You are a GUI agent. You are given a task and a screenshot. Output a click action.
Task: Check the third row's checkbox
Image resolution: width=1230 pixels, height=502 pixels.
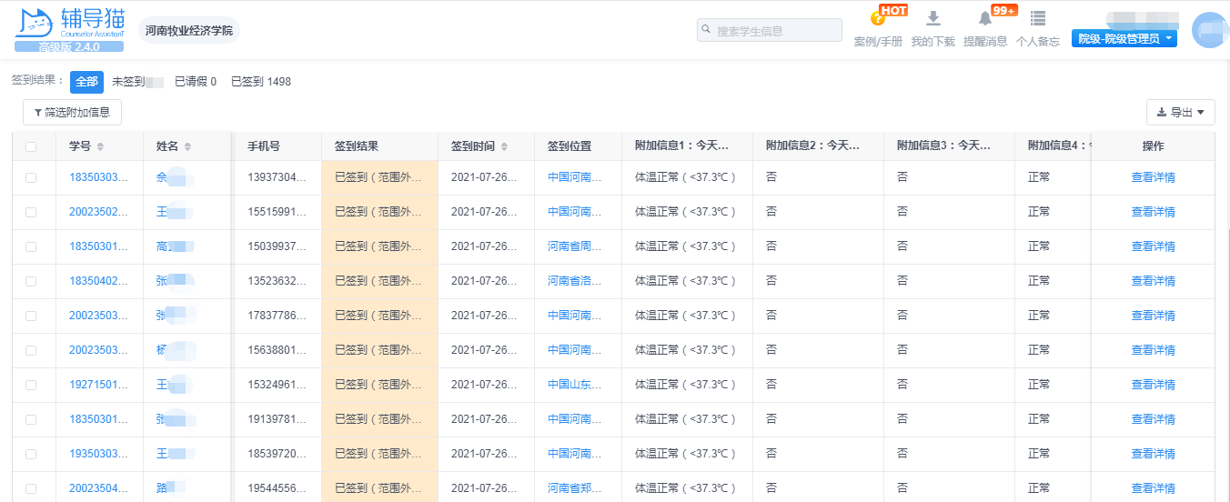coord(31,246)
